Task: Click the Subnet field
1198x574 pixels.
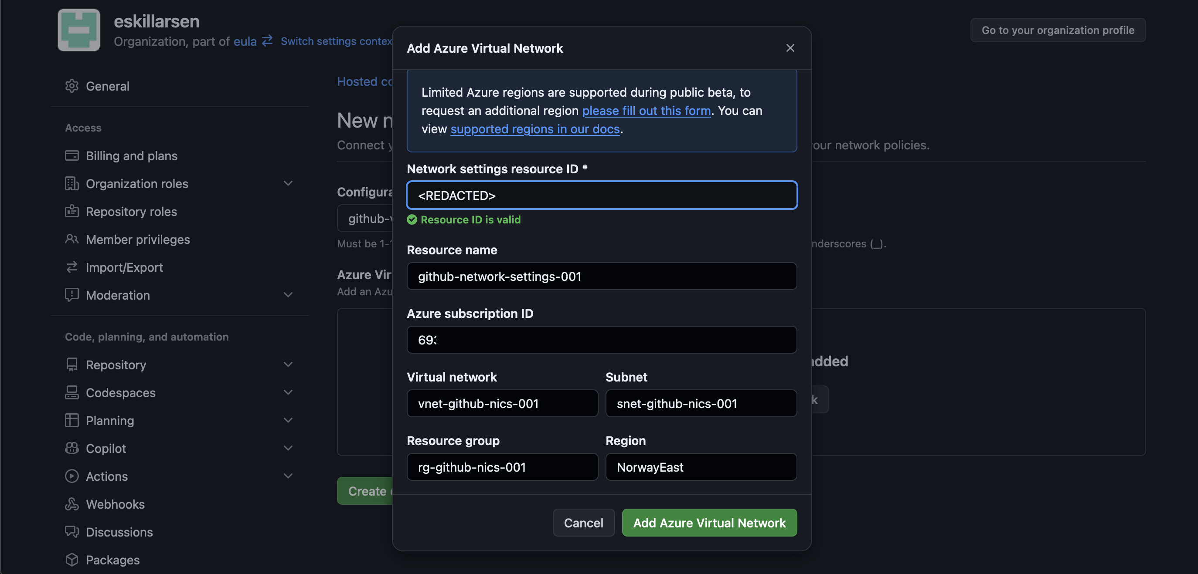Action: coord(701,403)
